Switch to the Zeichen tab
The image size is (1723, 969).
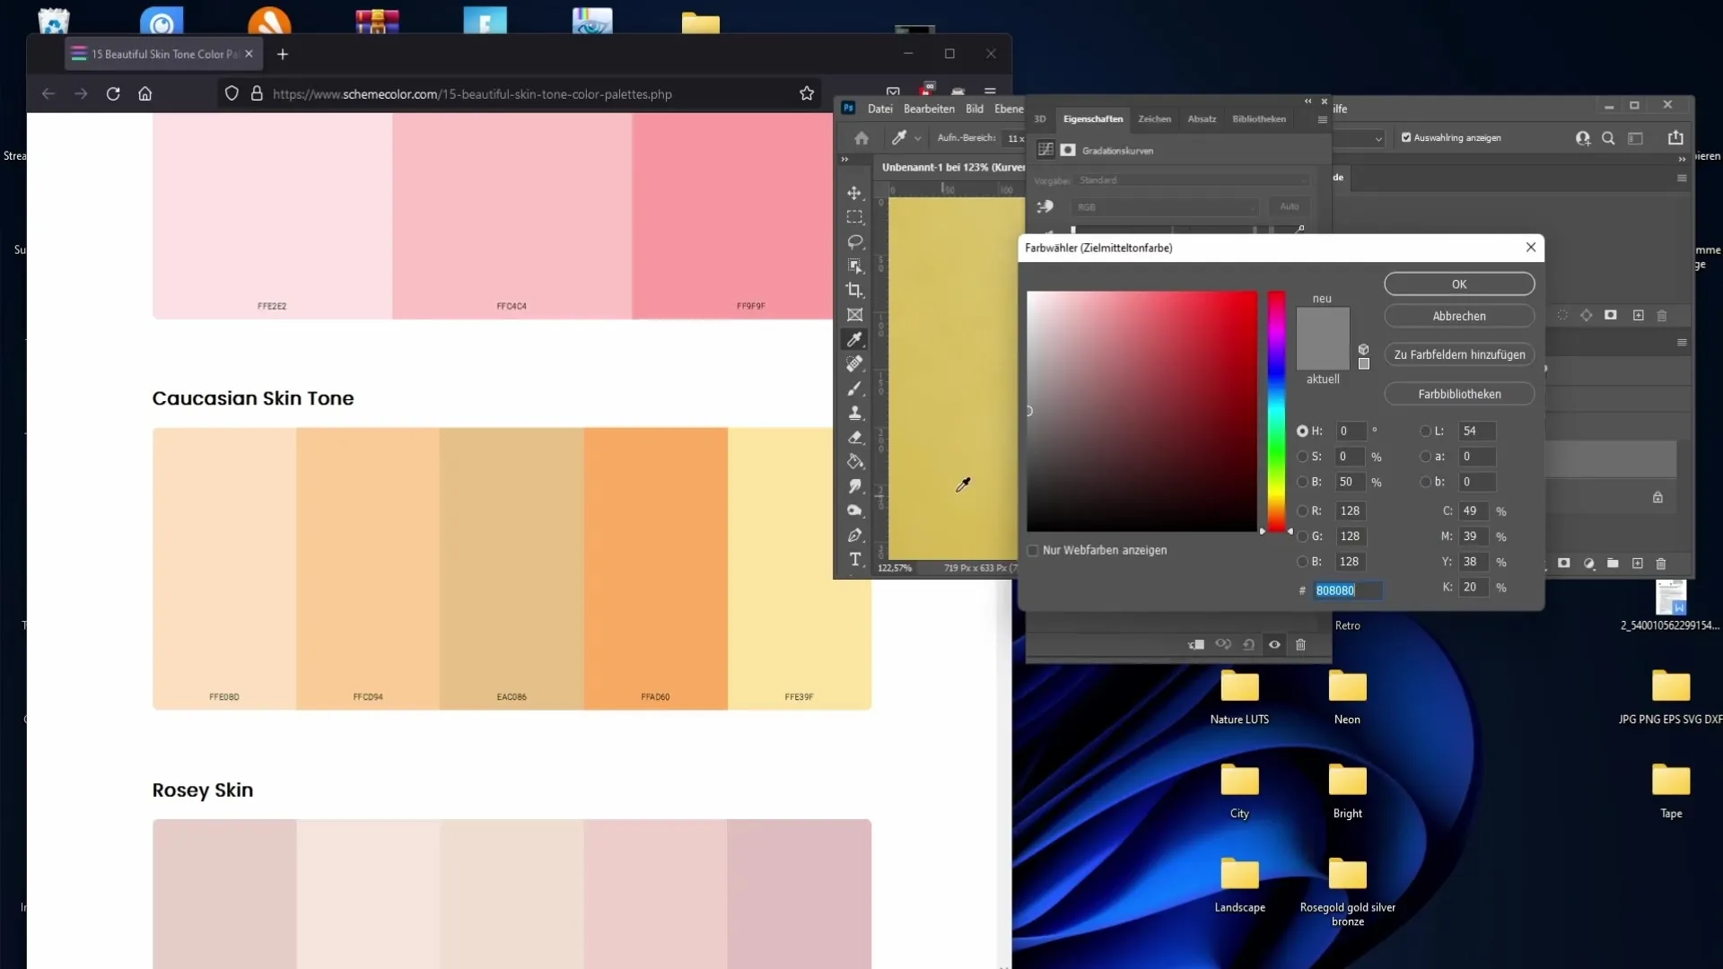pyautogui.click(x=1154, y=118)
